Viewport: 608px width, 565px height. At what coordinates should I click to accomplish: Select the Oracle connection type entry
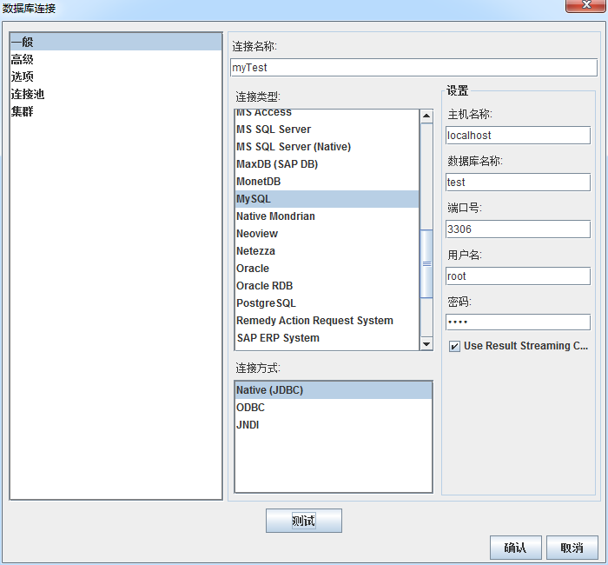[x=327, y=268]
